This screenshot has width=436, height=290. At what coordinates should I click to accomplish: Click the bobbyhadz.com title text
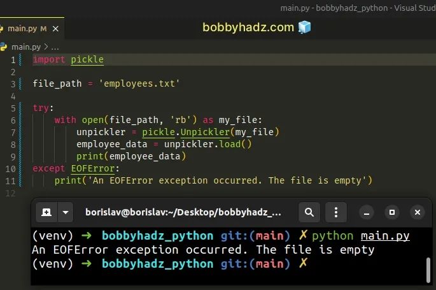(248, 27)
